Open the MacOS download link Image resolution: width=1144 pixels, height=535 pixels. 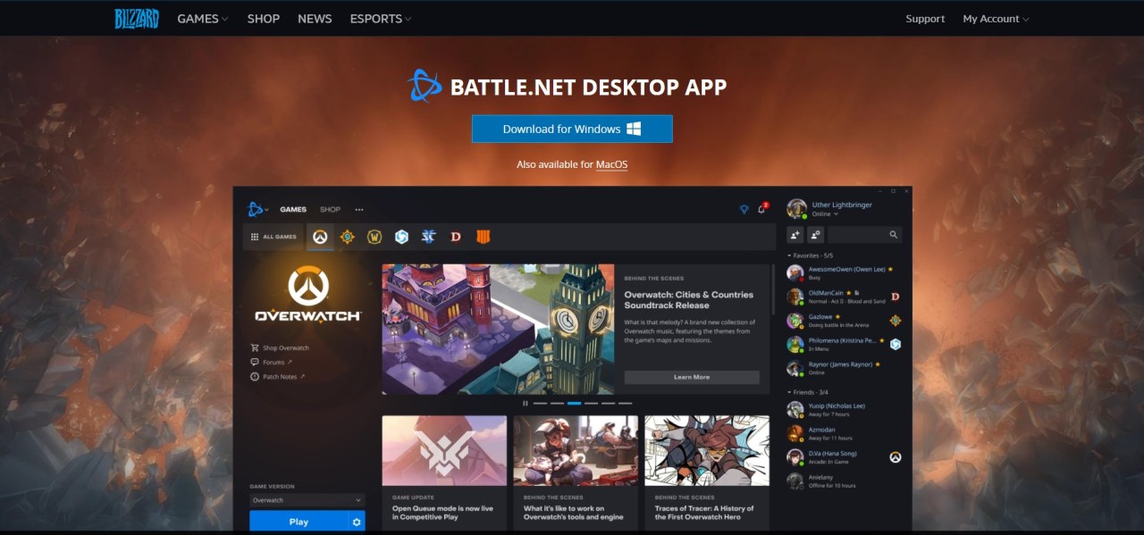point(611,164)
